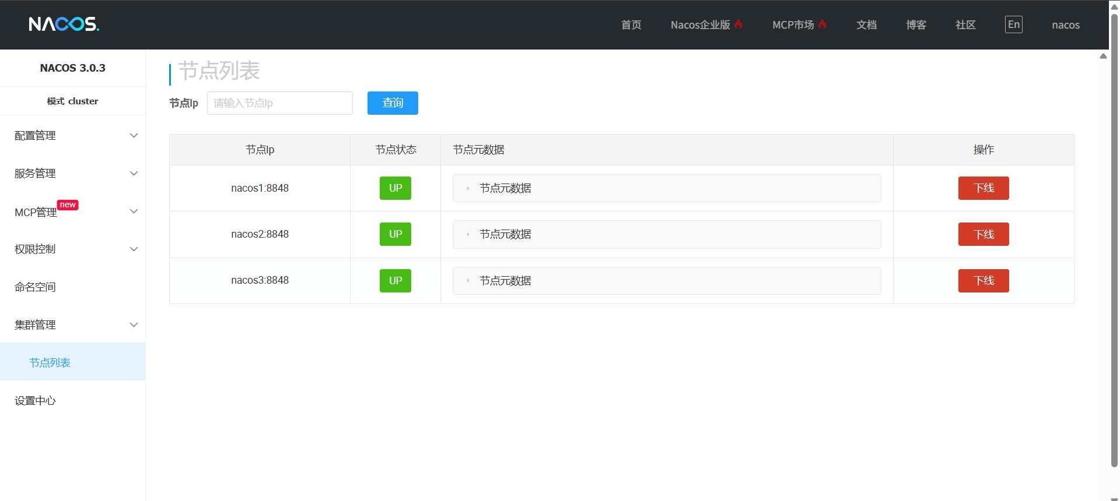Screen dimensions: 1120x501
Task: Click the UP status of nacos3:8848
Action: coord(395,281)
